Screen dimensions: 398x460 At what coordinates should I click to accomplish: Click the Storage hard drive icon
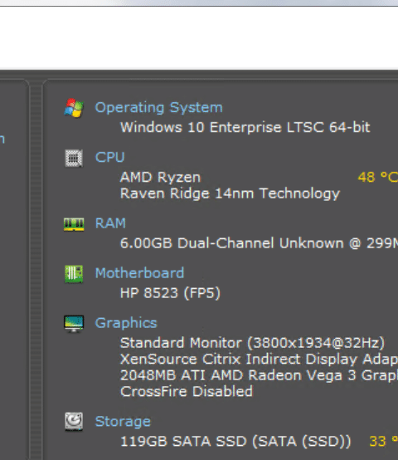pyautogui.click(x=74, y=422)
